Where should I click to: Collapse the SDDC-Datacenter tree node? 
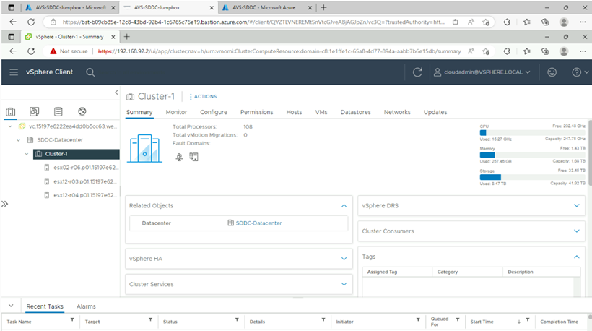click(x=18, y=140)
